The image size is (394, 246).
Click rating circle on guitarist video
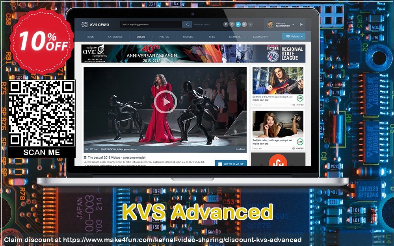coord(300,98)
